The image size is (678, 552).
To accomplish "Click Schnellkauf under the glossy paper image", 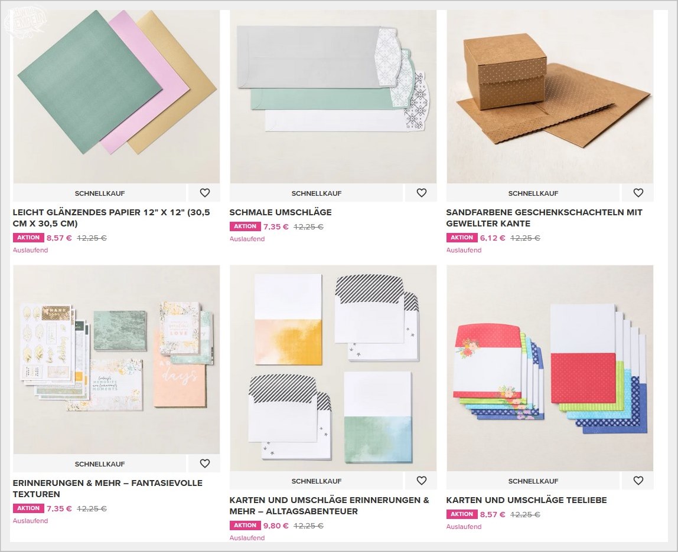I will [100, 193].
